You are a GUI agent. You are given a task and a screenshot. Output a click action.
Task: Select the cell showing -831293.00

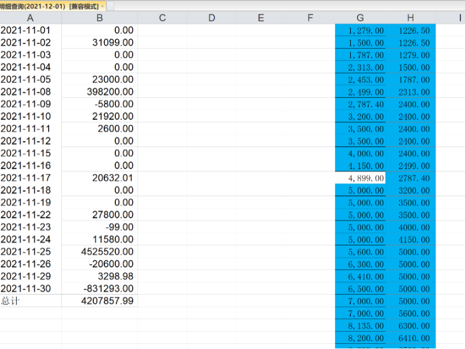click(x=100, y=289)
